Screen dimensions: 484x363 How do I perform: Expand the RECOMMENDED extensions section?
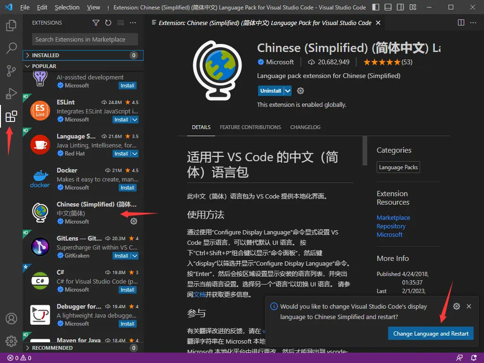[52, 348]
